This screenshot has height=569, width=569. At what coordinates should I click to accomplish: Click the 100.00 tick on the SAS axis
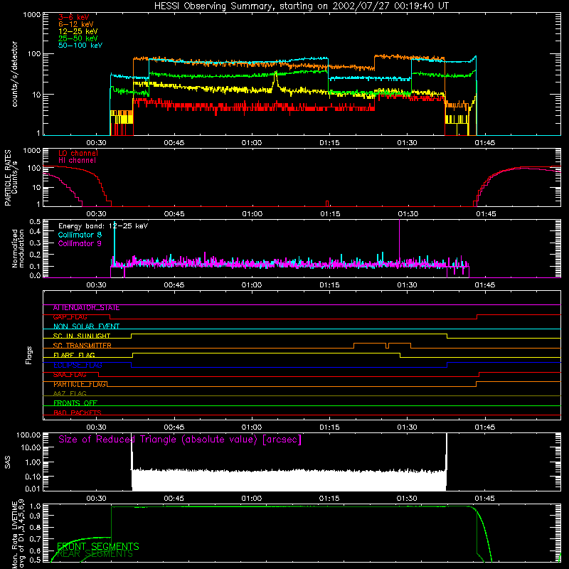[x=28, y=435]
